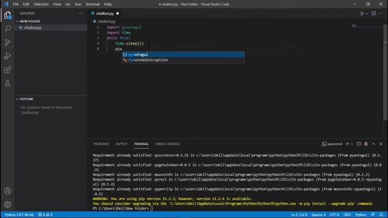
Task: Close the terminal panel
Action: point(381,144)
